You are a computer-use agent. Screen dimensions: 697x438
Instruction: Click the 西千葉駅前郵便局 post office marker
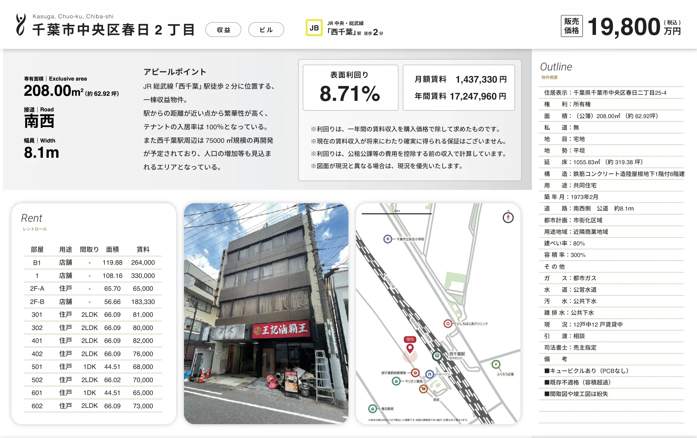(x=415, y=373)
